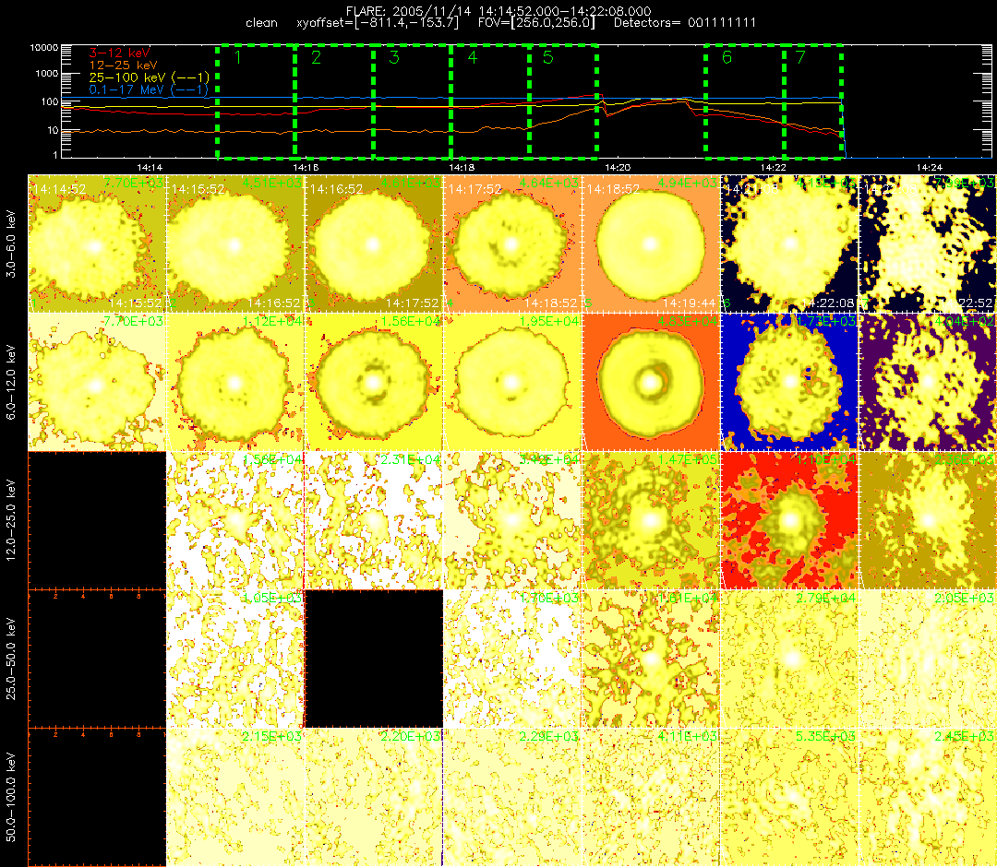
Task: Open the 6-12 keV image with blue background
Action: click(x=789, y=383)
